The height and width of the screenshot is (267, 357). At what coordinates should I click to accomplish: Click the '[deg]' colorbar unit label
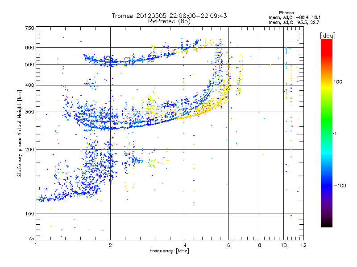coord(328,36)
